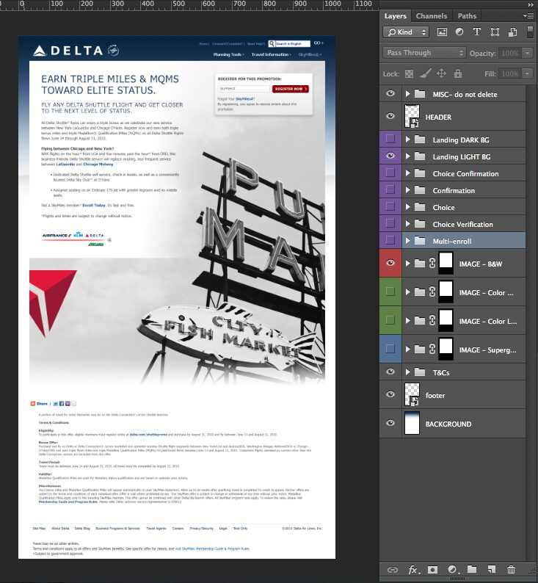Open the Opacity slider dropdown arrow

click(527, 53)
